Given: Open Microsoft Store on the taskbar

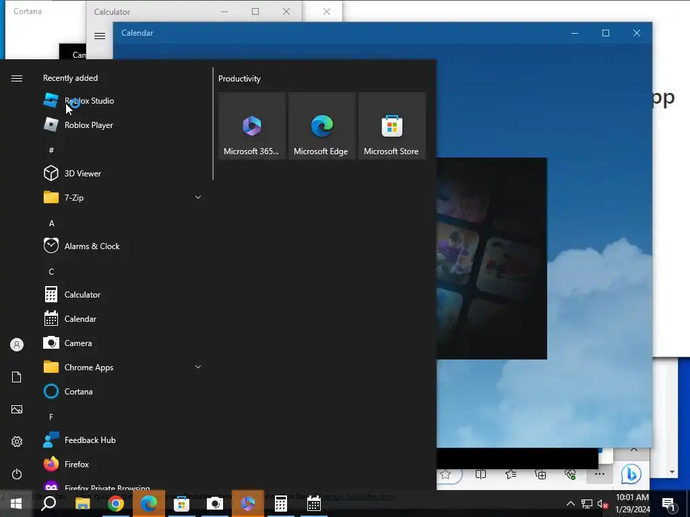Looking at the screenshot, I should 181,504.
